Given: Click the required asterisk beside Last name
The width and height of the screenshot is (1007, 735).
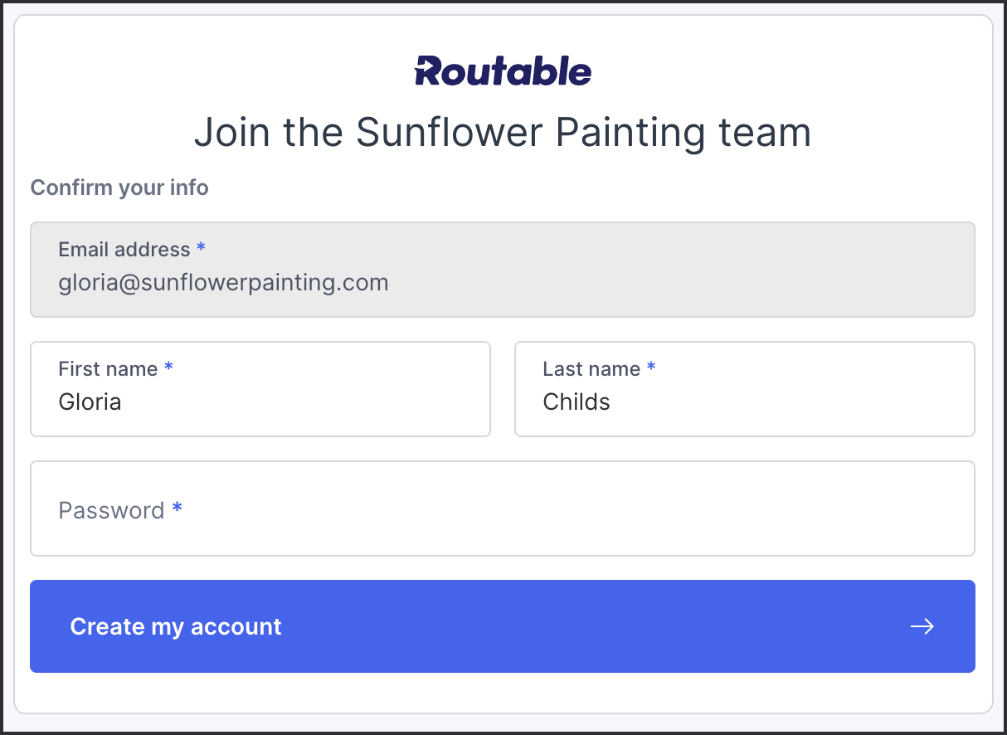Looking at the screenshot, I should pos(651,367).
